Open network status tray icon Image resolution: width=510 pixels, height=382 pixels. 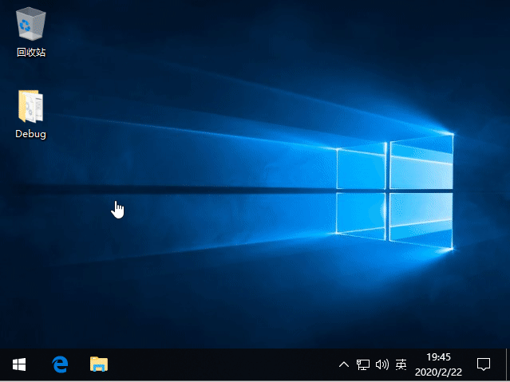pyautogui.click(x=363, y=364)
